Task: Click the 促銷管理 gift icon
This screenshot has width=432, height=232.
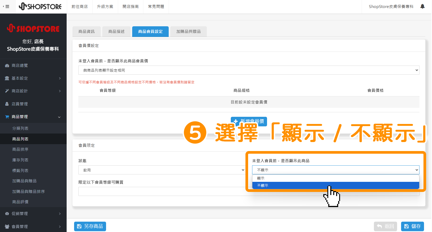Action: pyautogui.click(x=7, y=214)
